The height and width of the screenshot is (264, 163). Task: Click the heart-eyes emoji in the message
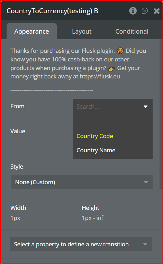coord(120,51)
